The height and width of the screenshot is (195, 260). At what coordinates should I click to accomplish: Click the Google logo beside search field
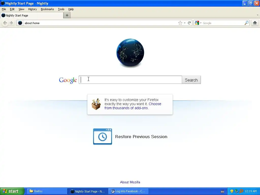point(68,80)
